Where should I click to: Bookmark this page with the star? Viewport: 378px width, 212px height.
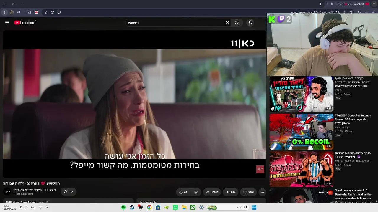[46, 12]
